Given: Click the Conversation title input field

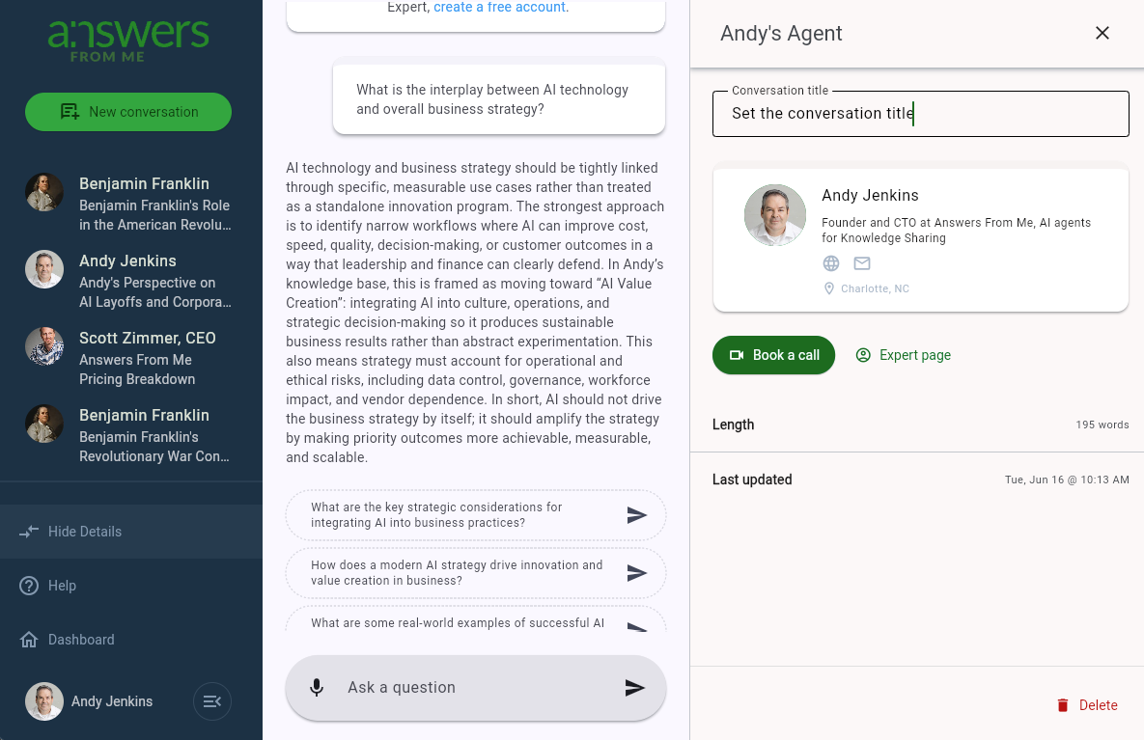Looking at the screenshot, I should (921, 114).
